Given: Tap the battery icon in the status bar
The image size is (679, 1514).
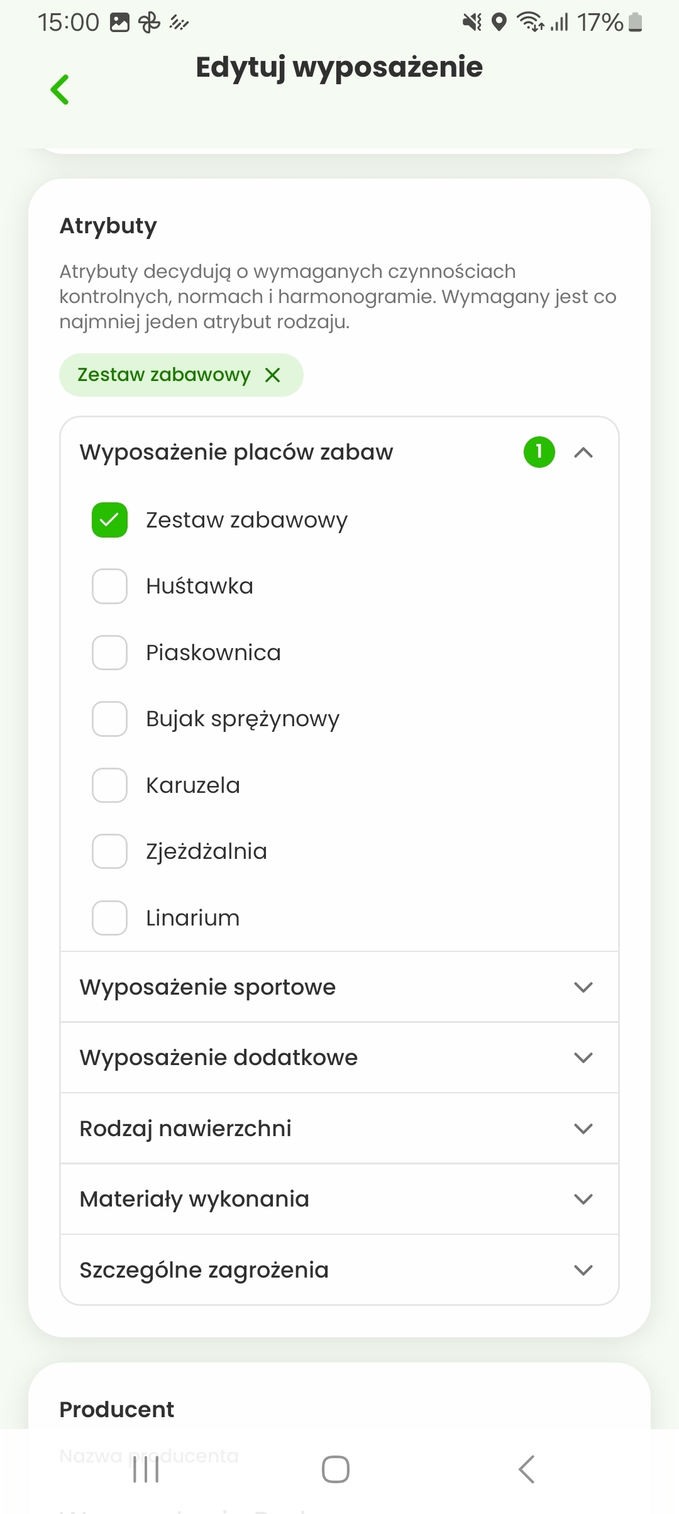Looking at the screenshot, I should (x=636, y=23).
